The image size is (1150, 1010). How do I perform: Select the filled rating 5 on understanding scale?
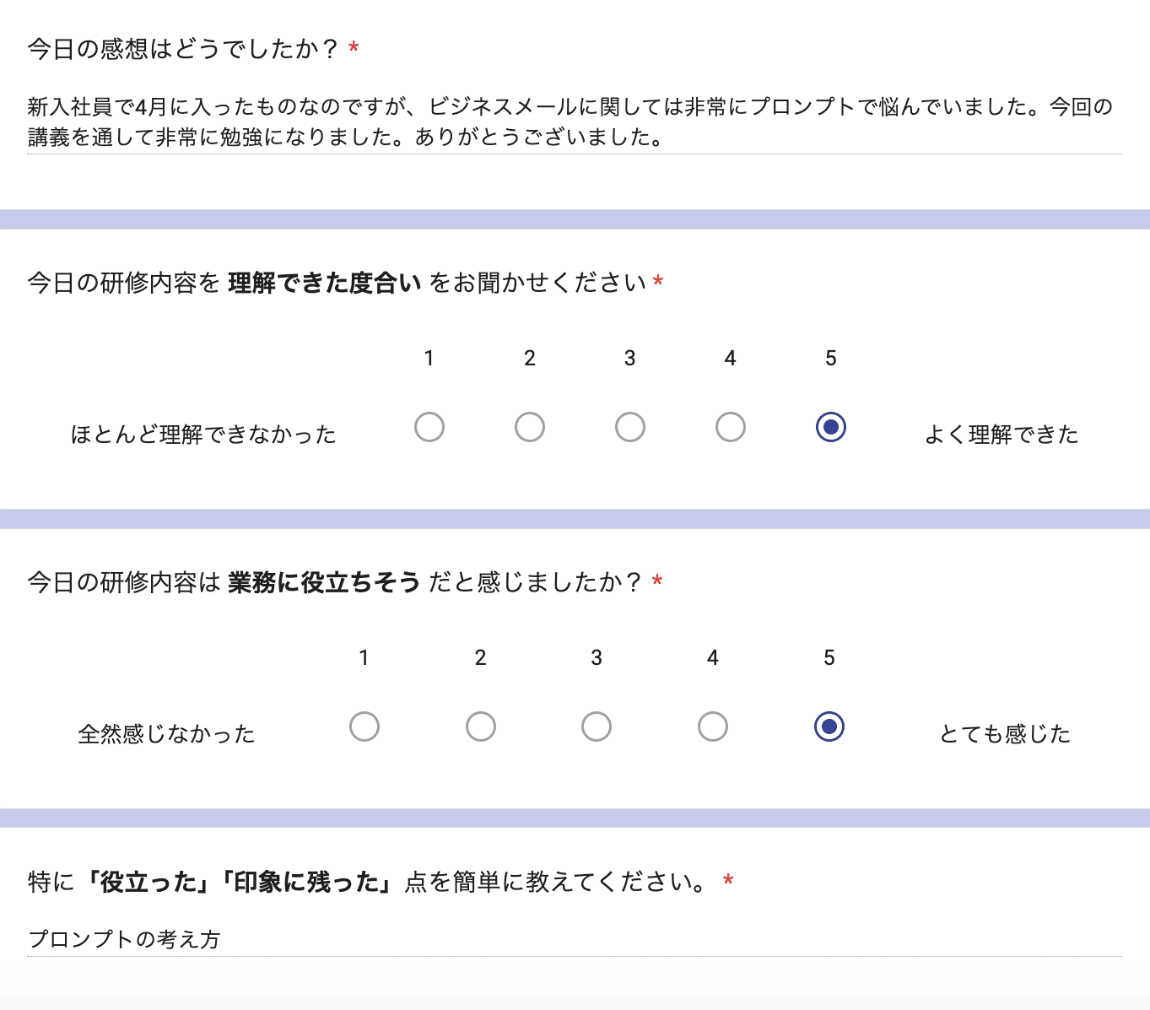[x=830, y=427]
